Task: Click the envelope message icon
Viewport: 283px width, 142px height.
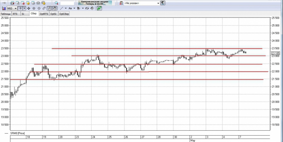Action: click(38, 3)
